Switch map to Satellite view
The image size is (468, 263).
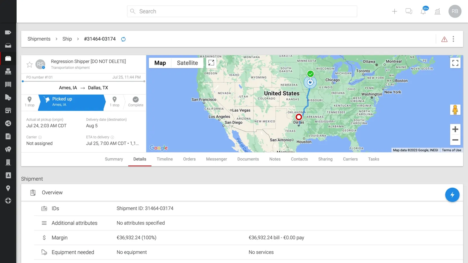pyautogui.click(x=187, y=63)
